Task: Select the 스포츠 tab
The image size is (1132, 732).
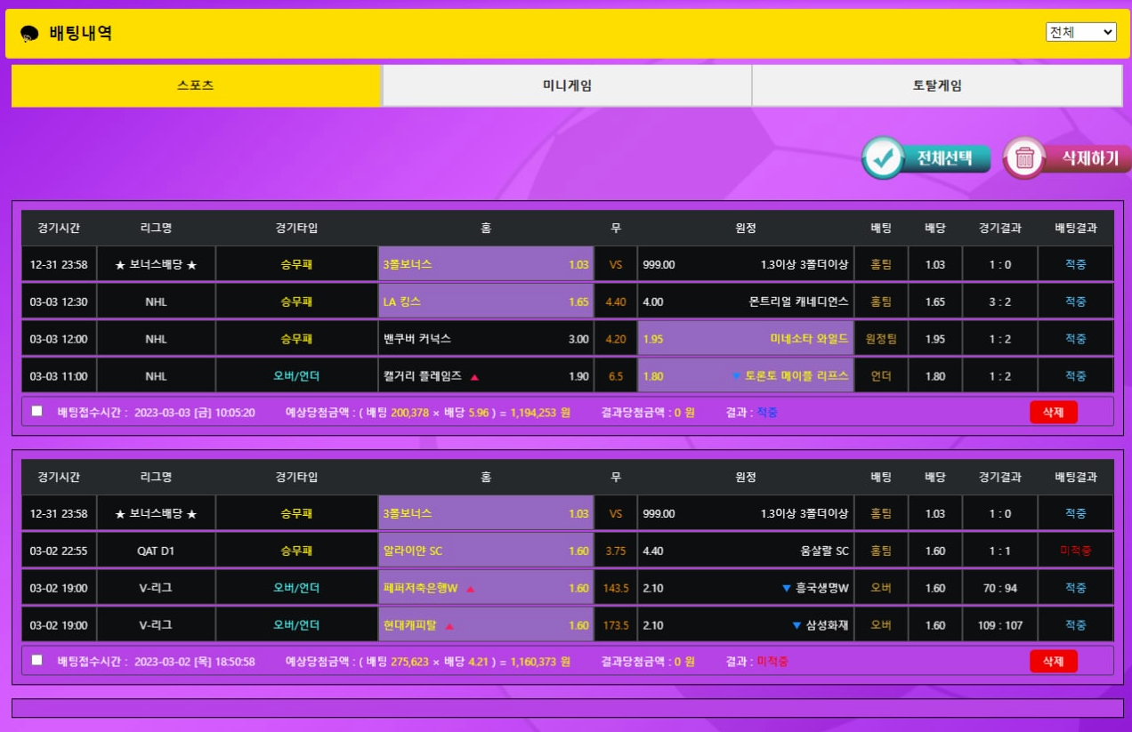Action: (196, 86)
